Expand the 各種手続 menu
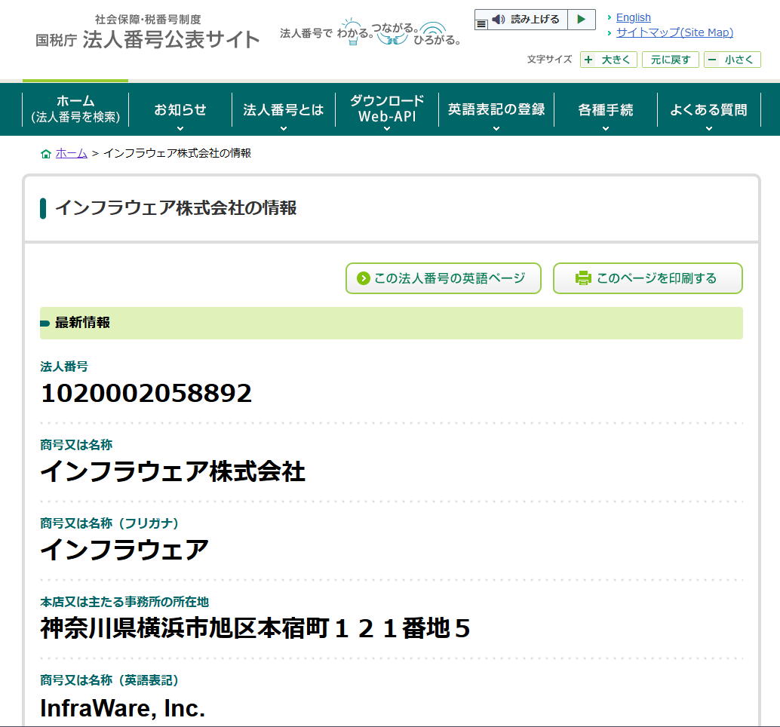The image size is (780, 727). point(606,110)
